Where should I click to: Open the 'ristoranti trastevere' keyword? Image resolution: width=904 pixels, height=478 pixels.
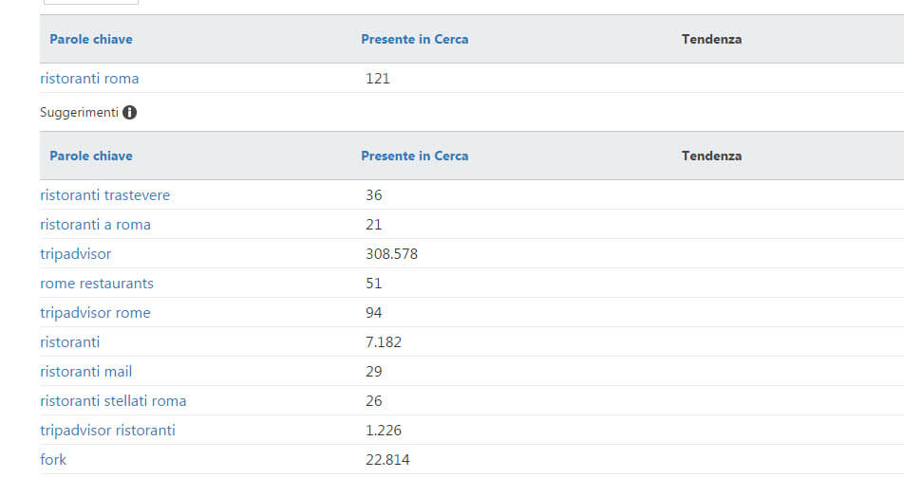(x=104, y=195)
